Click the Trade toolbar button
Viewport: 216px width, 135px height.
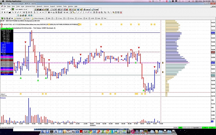click(x=95, y=10)
